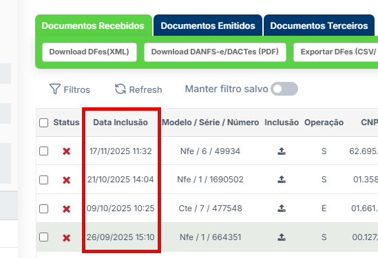This screenshot has height=258, width=378.
Task: Click operation E in Cte / 7 / 477548 row
Action: coord(324,208)
